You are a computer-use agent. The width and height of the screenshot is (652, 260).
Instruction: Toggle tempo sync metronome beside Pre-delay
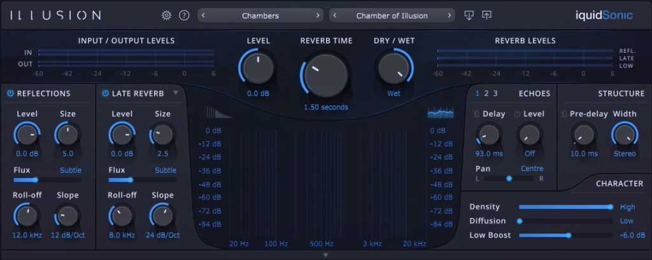pyautogui.click(x=563, y=114)
